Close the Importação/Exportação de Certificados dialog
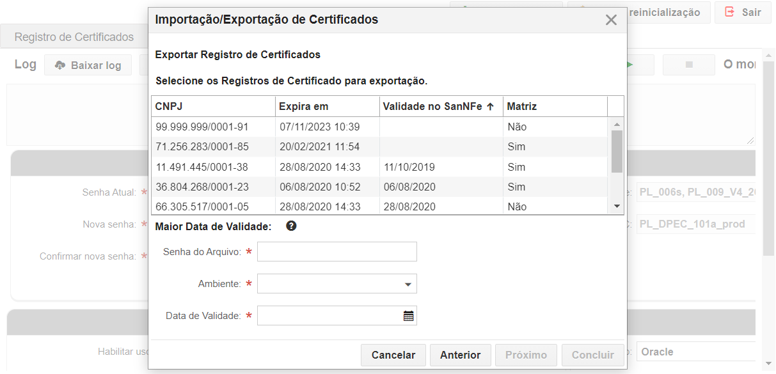Screen dimensions: 776x374 (611, 20)
